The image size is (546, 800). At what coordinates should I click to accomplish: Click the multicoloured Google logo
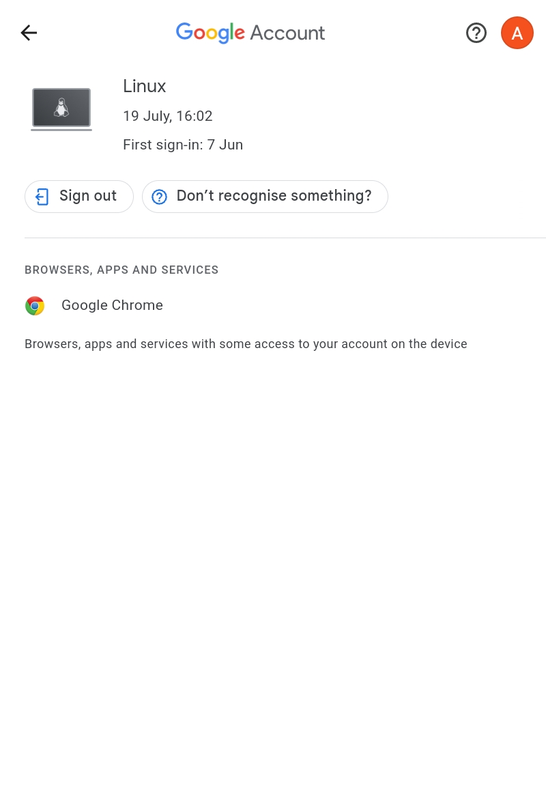click(210, 33)
